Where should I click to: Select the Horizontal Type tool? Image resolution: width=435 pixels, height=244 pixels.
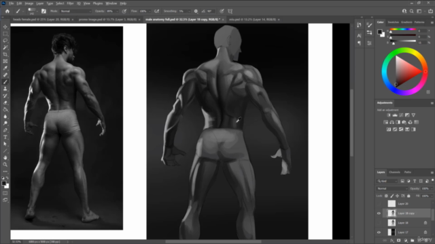coord(5,137)
